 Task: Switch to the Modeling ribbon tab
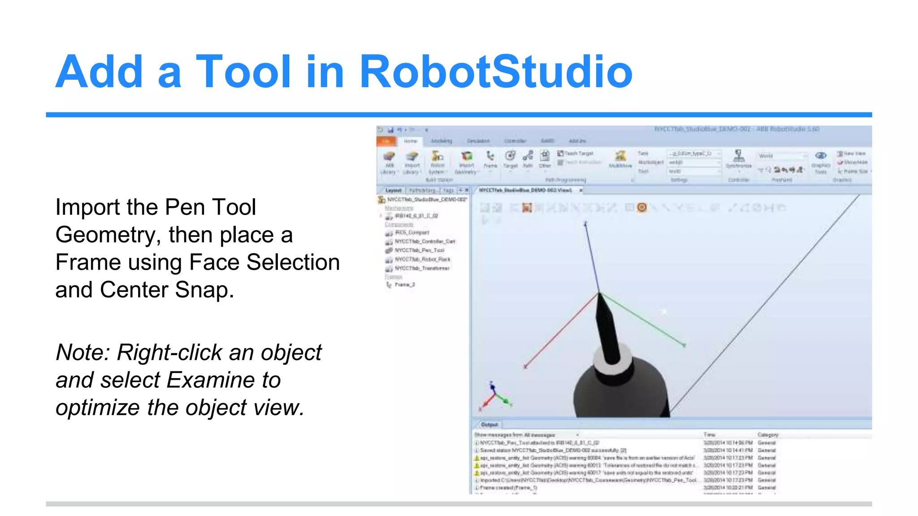(441, 141)
